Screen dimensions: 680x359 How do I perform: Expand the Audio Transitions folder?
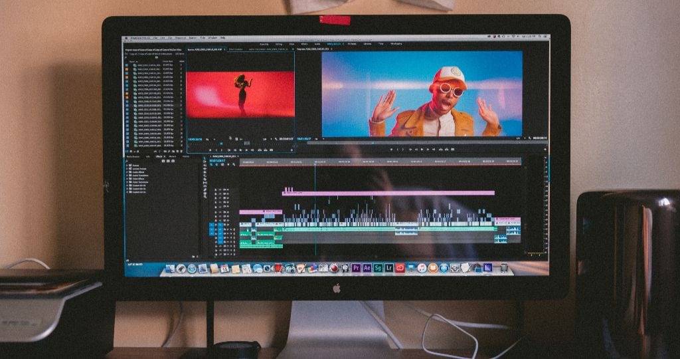pos(127,176)
